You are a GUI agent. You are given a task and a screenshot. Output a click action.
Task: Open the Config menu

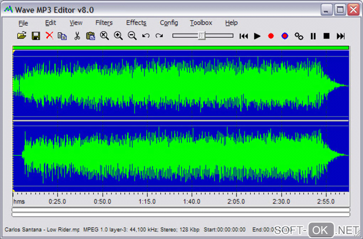tap(169, 23)
